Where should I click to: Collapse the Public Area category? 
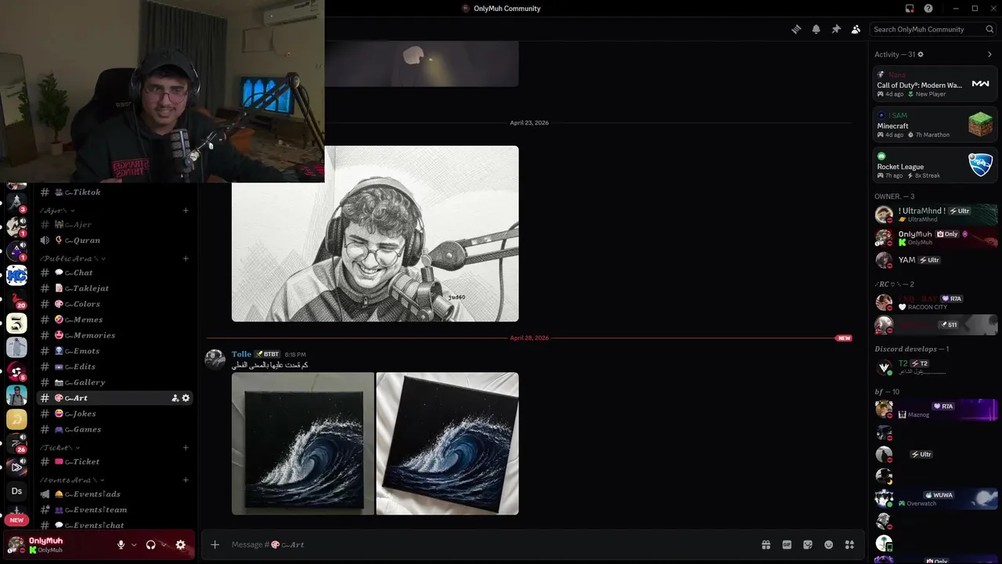[73, 258]
